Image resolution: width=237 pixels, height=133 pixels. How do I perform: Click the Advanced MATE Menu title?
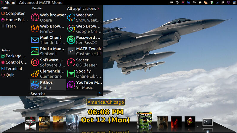[41, 2]
